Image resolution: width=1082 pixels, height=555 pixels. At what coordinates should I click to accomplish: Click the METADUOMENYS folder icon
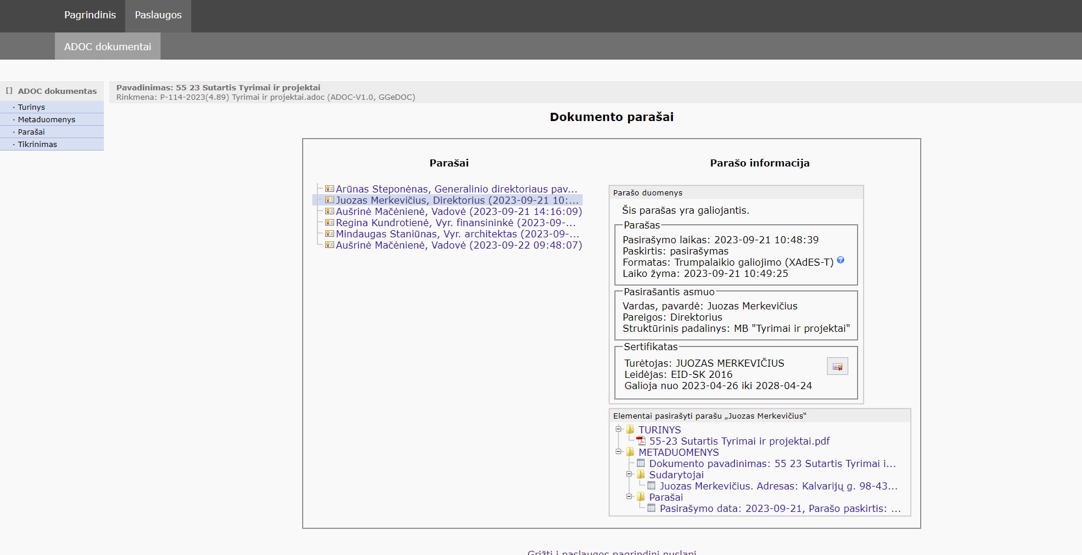[x=630, y=452]
